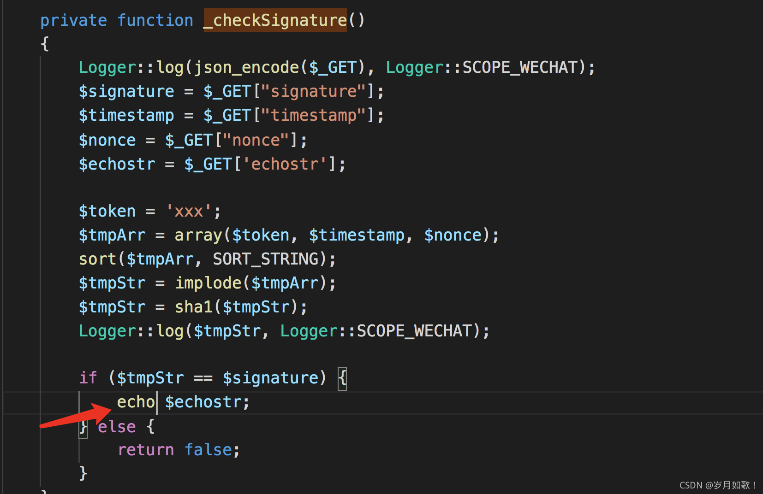The image size is (763, 494).
Task: Click the implode function call
Action: [x=209, y=283]
